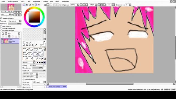Choose the Copic marker tool
The width and height of the screenshot is (176, 99).
(31, 58)
